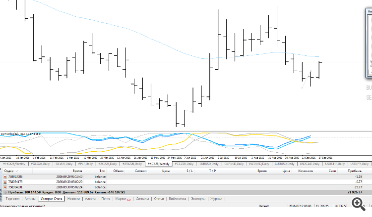Screen dimensions: 372x217
Task: Open the Почта terminal tab
Action: pos(106,199)
